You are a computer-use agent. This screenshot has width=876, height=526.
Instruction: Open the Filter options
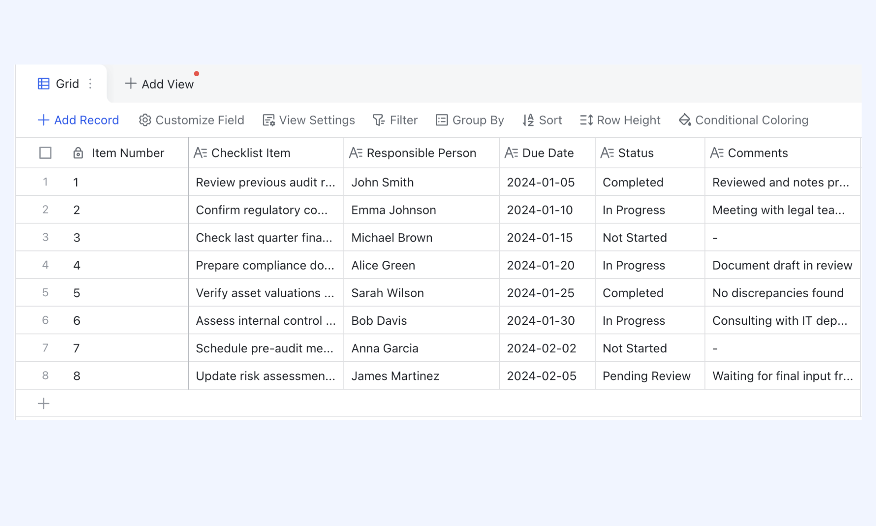pyautogui.click(x=395, y=120)
